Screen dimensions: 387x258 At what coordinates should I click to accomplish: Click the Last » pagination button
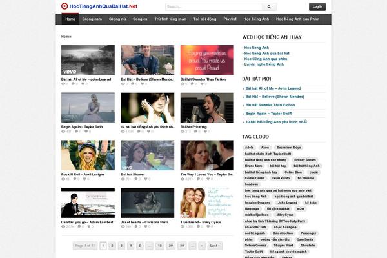pos(215,246)
